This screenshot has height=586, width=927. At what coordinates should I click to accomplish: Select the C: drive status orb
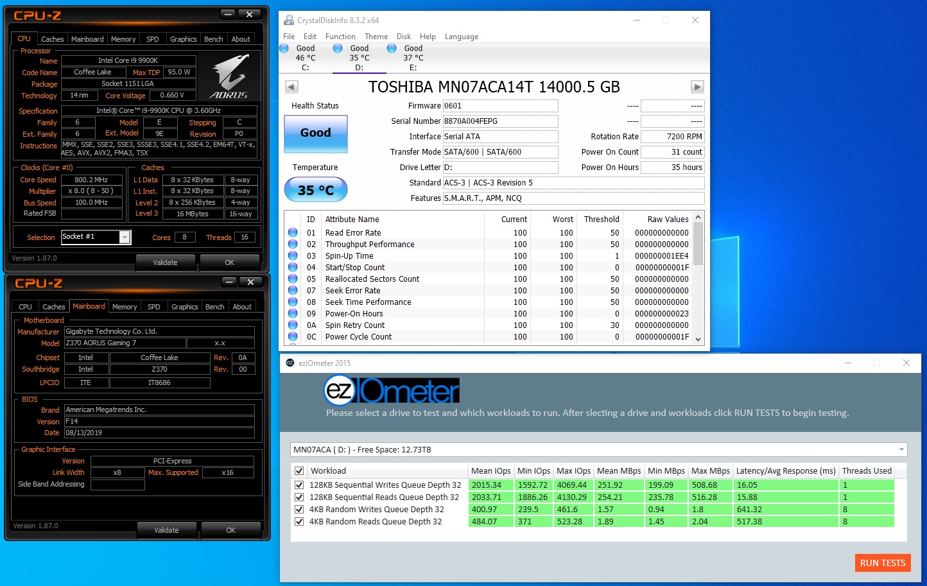[284, 49]
